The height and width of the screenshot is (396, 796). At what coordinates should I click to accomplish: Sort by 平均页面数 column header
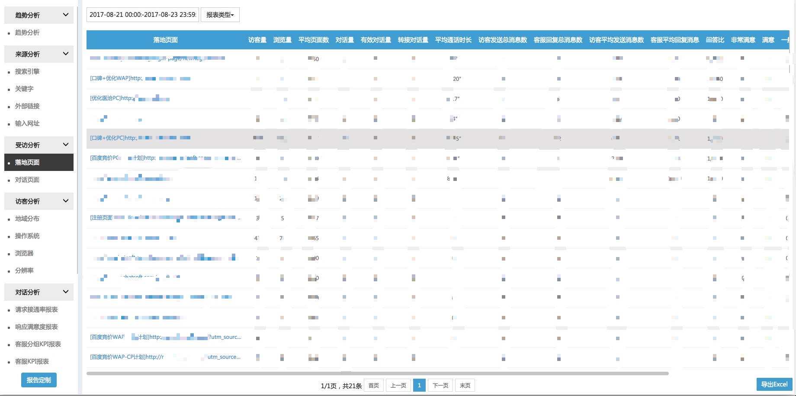(x=314, y=40)
